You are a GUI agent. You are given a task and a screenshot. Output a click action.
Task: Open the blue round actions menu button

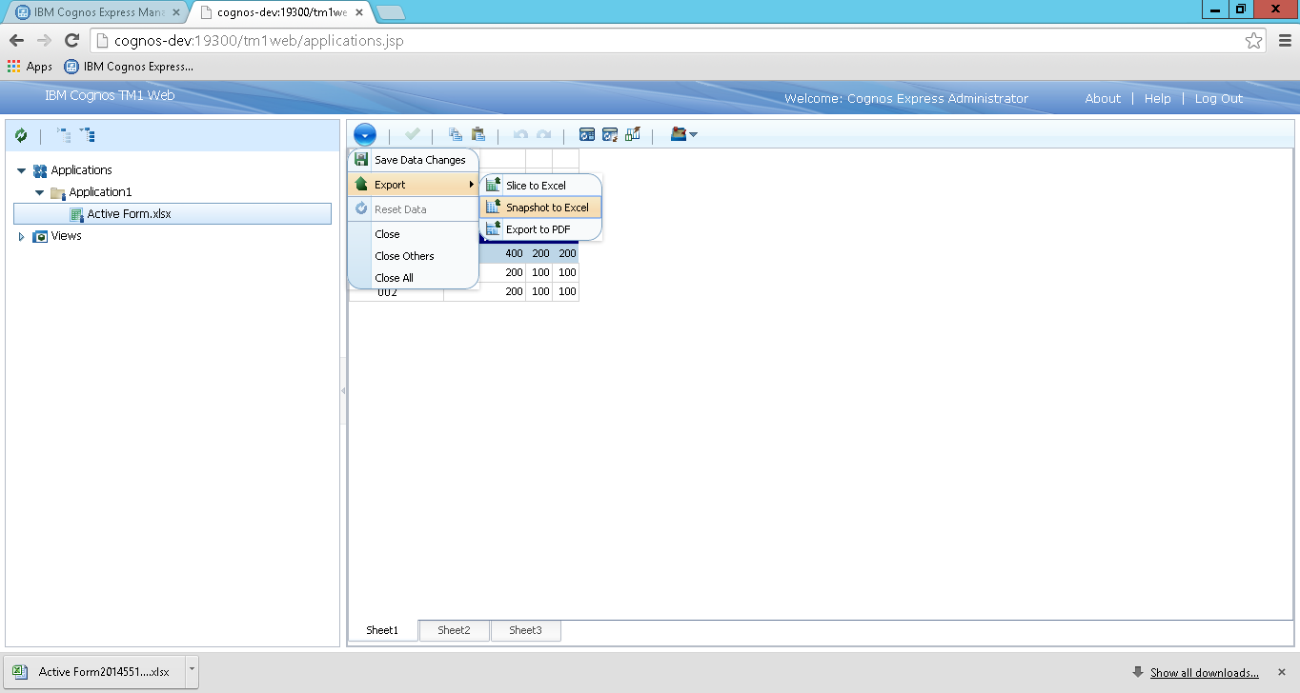point(364,135)
